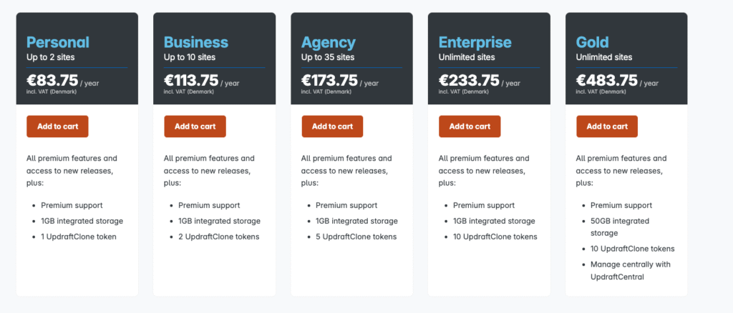The width and height of the screenshot is (733, 313).
Task: Click the €83.75 price
Action: (x=52, y=81)
